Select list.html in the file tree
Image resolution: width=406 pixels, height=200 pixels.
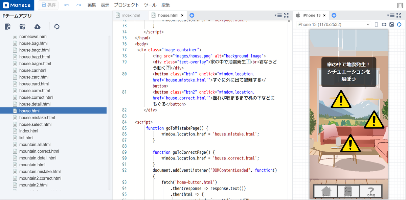pos(26,138)
